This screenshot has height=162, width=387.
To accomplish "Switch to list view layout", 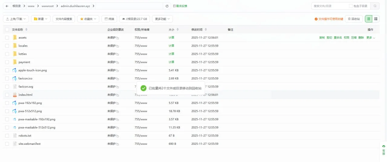I will 369,19.
